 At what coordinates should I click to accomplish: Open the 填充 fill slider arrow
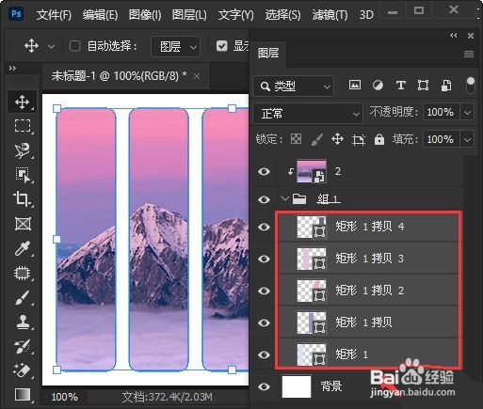click(x=467, y=139)
